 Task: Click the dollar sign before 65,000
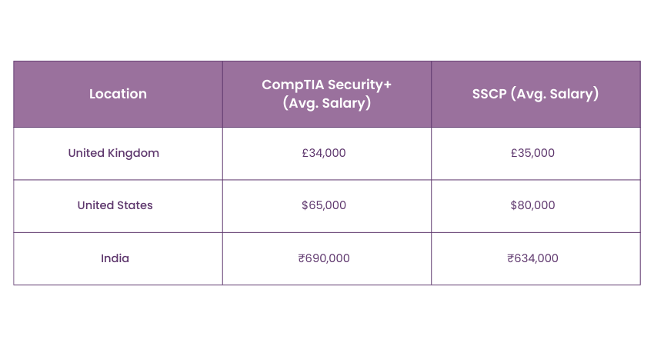(305, 205)
